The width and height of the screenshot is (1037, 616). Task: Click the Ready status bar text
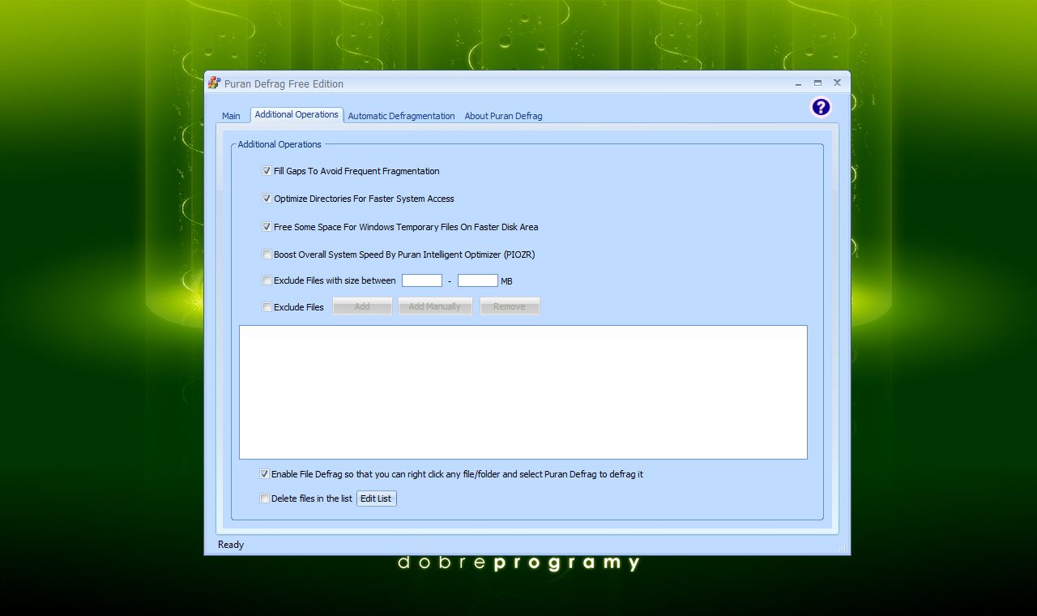[231, 545]
